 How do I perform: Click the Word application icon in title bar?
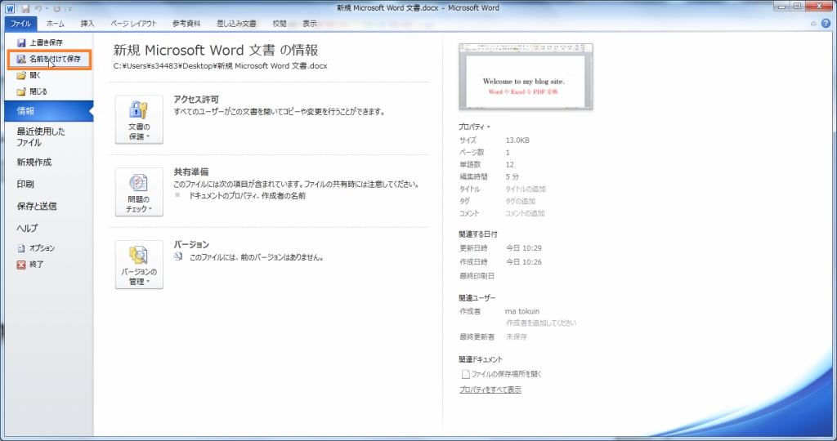click(x=10, y=8)
